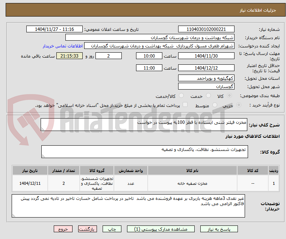The height and width of the screenshot is (239, 286).
Task: Toggle the اسناد خزانه اسلامی payment checkbox
Action: pos(185,105)
